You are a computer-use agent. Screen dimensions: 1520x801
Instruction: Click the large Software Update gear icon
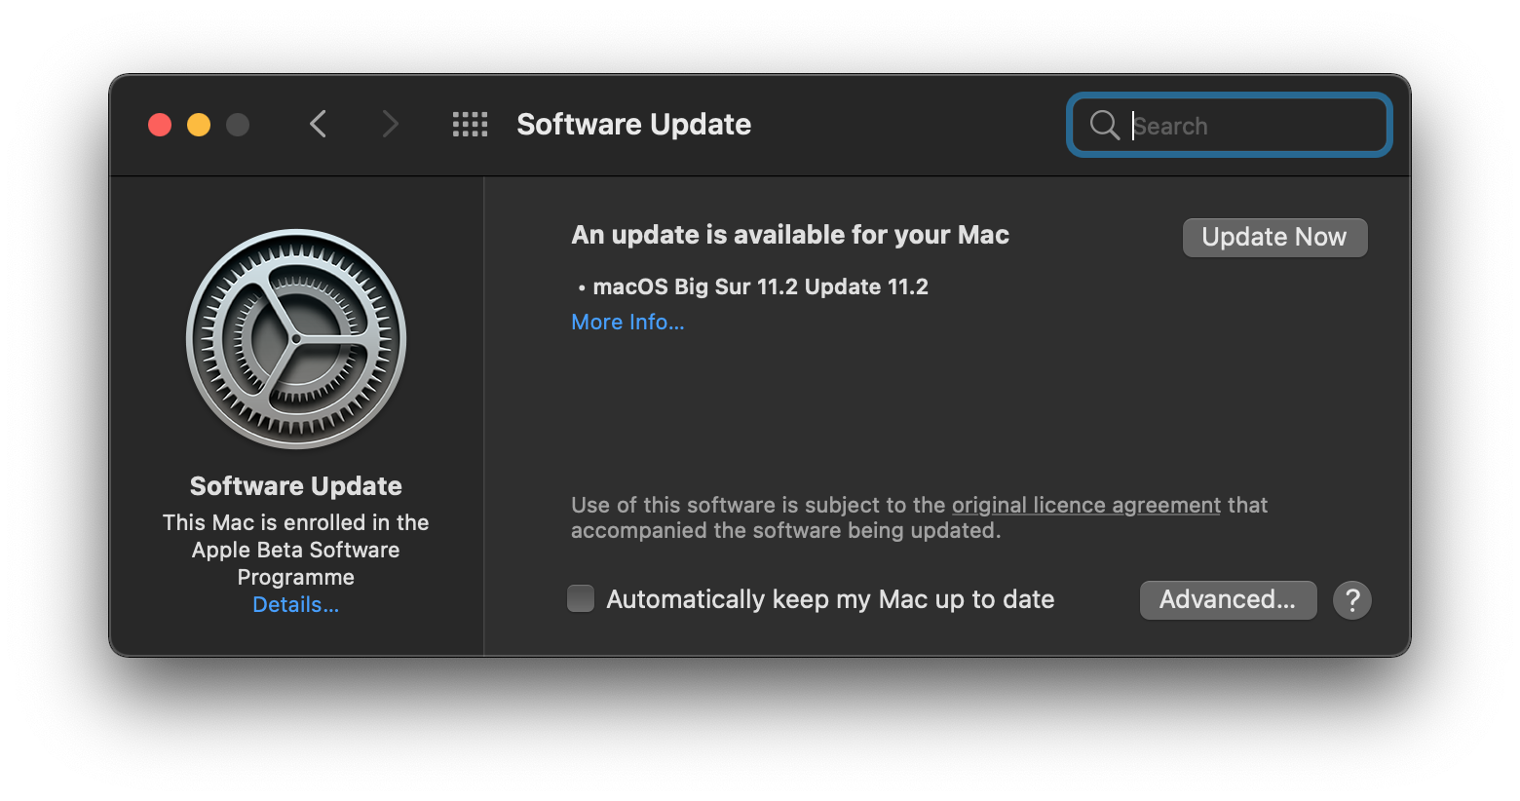click(x=296, y=339)
